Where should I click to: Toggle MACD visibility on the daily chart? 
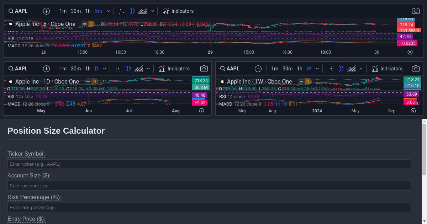click(14, 104)
